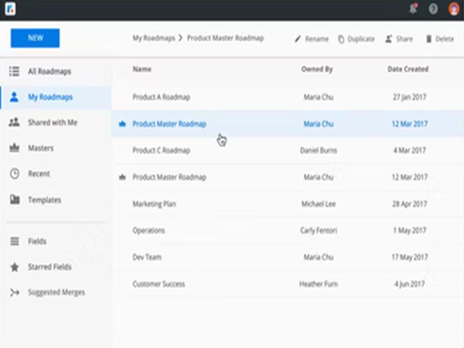Click crown icon on highlighted Product Master Roadmap
This screenshot has width=464, height=348.
(122, 124)
